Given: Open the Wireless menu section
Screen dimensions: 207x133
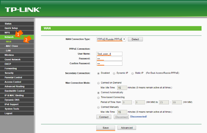Looking at the screenshot, I should point(9,55).
